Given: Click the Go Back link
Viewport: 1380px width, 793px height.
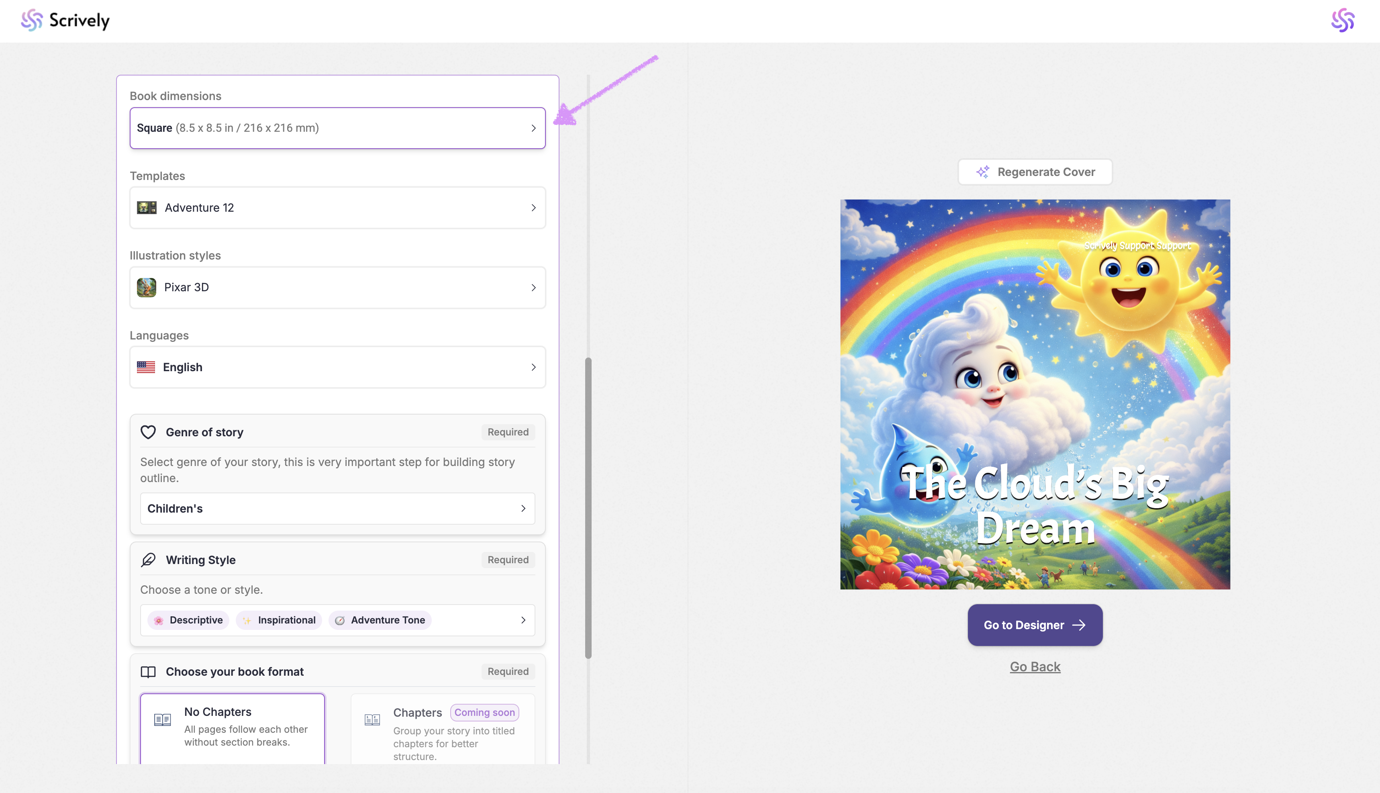Looking at the screenshot, I should point(1034,666).
